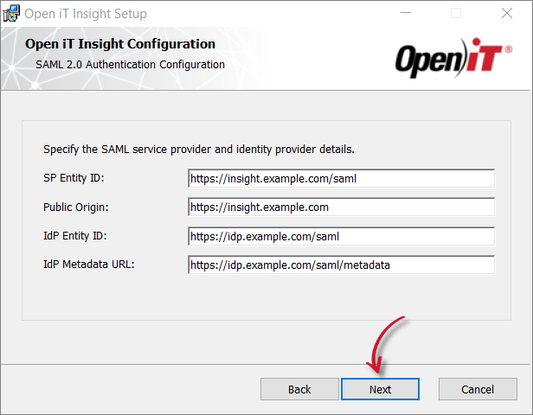
Task: Click 'Open iT Insight Configuration' heading
Action: point(120,44)
